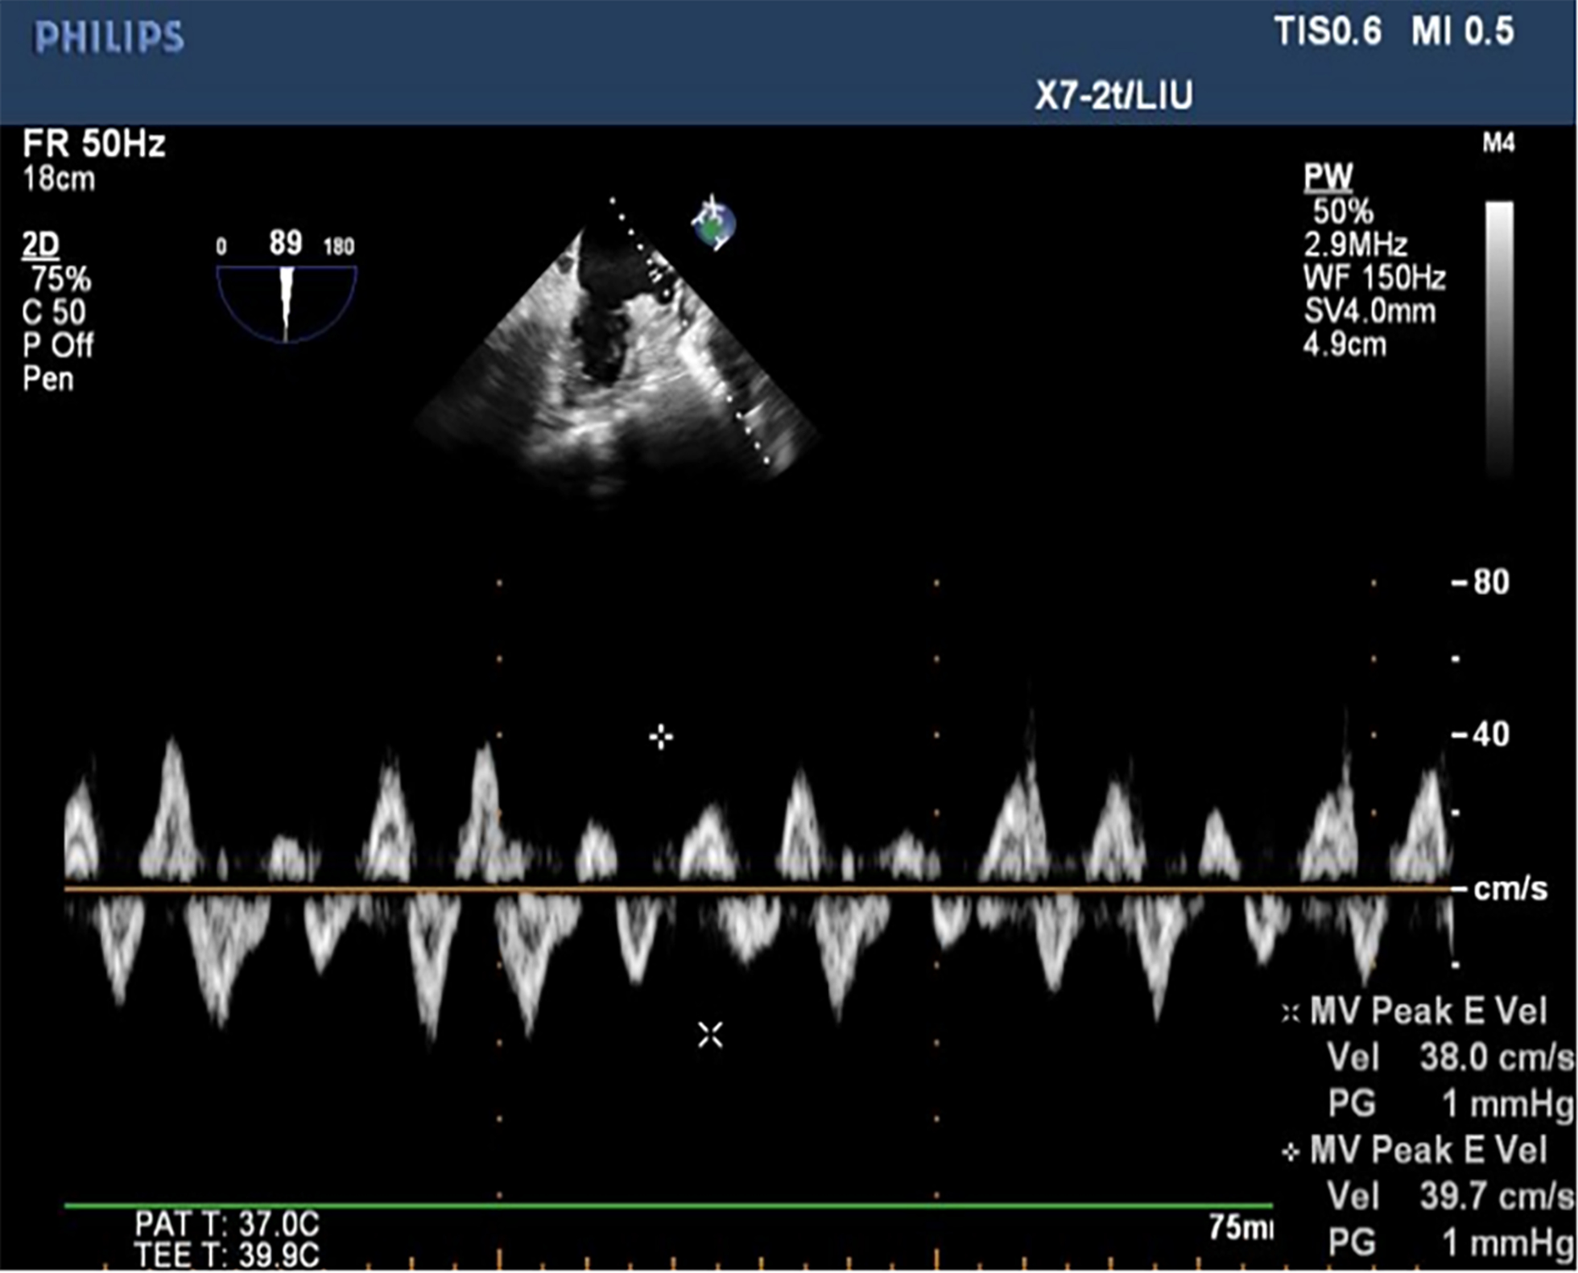Click the SV4.0mm sample volume size
The width and height of the screenshot is (1578, 1273).
(1369, 311)
